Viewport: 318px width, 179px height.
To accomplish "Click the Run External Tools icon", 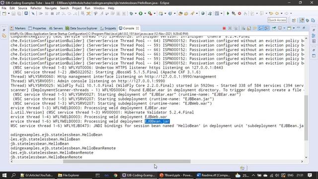I will (150, 13).
